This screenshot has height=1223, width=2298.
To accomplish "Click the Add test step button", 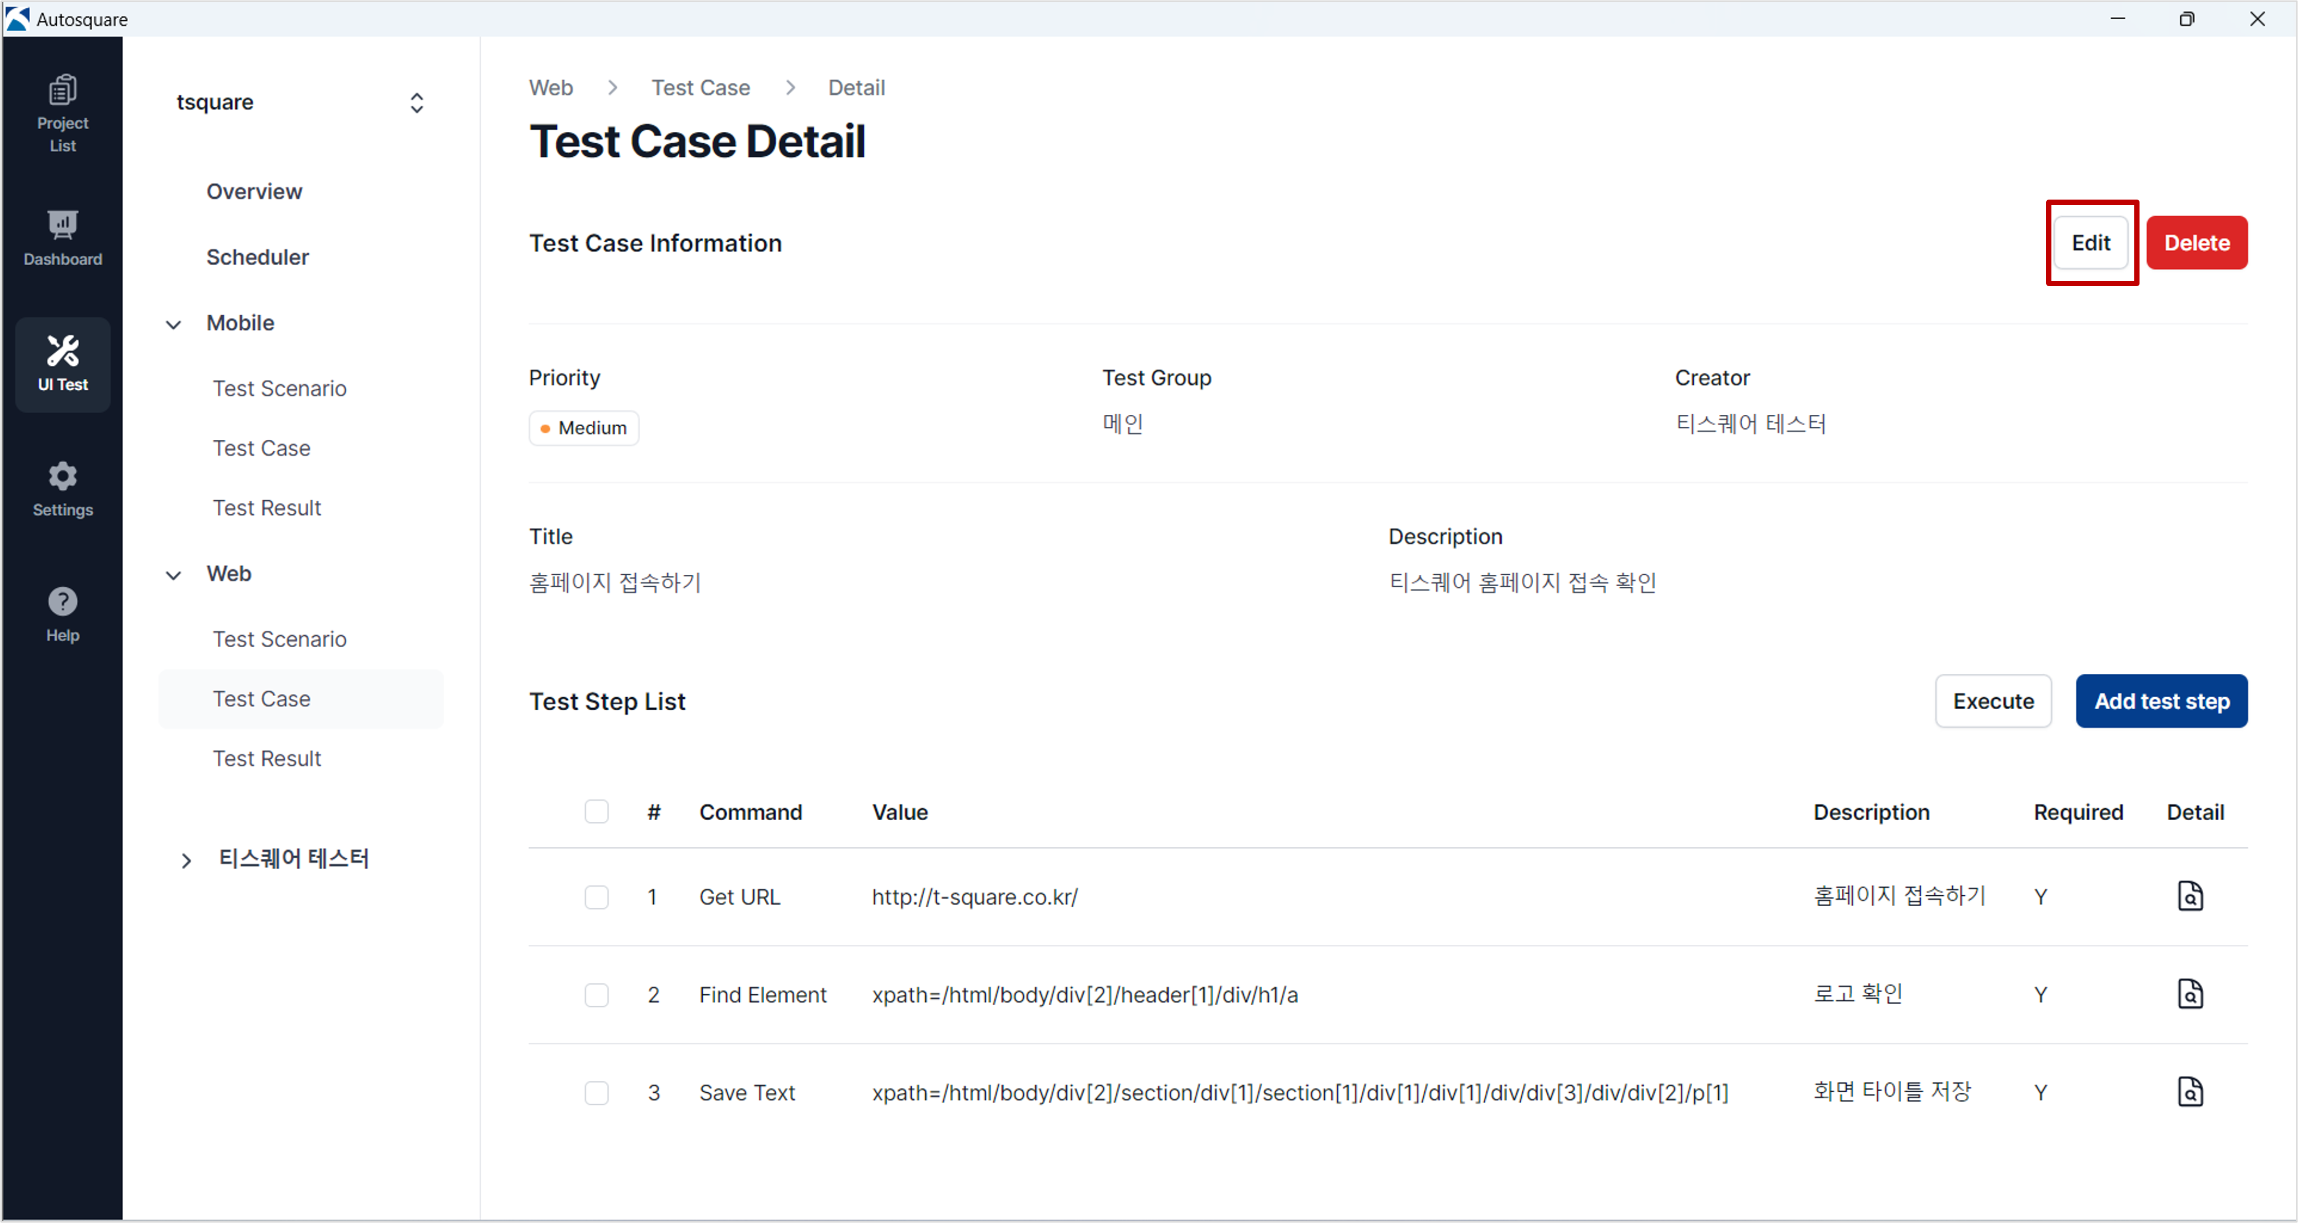I will coord(2160,701).
